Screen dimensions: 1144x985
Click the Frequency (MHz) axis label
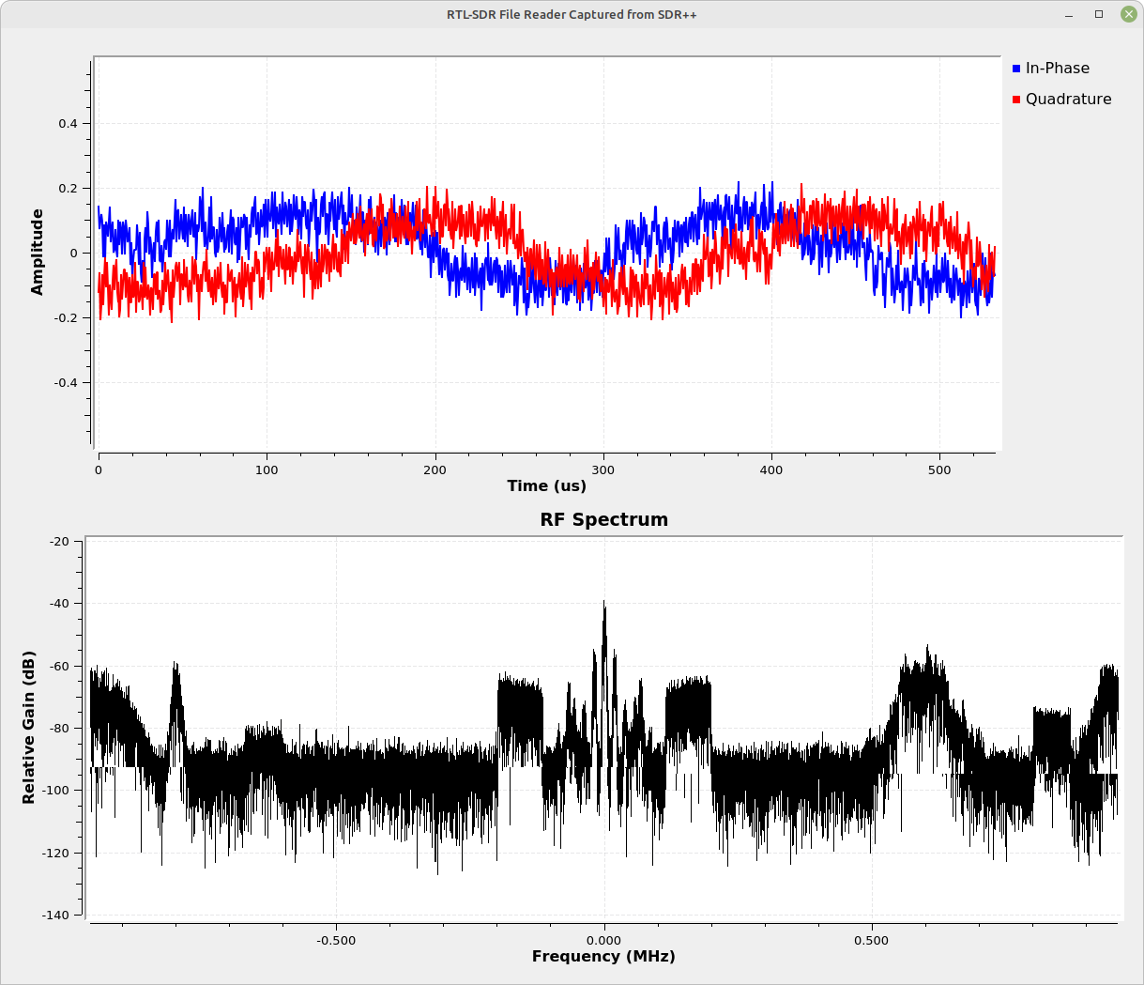[603, 956]
